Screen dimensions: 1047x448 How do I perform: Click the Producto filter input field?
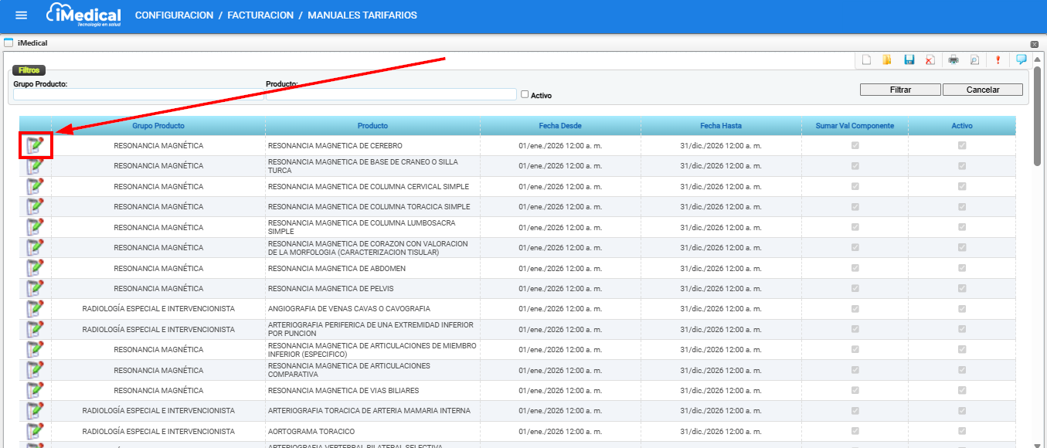click(x=391, y=94)
